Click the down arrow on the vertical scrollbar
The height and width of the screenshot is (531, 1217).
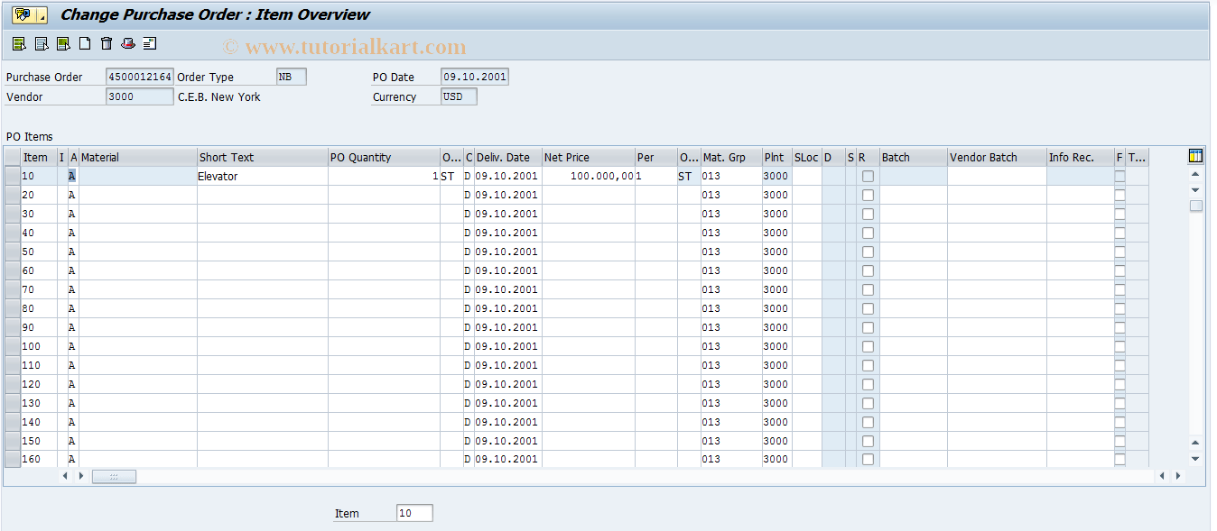tap(1194, 190)
